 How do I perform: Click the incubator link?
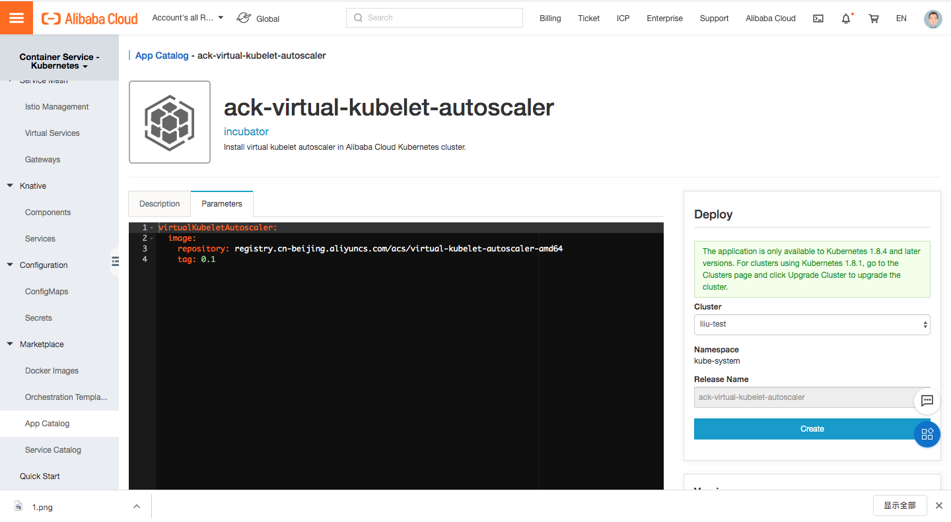[x=246, y=131]
